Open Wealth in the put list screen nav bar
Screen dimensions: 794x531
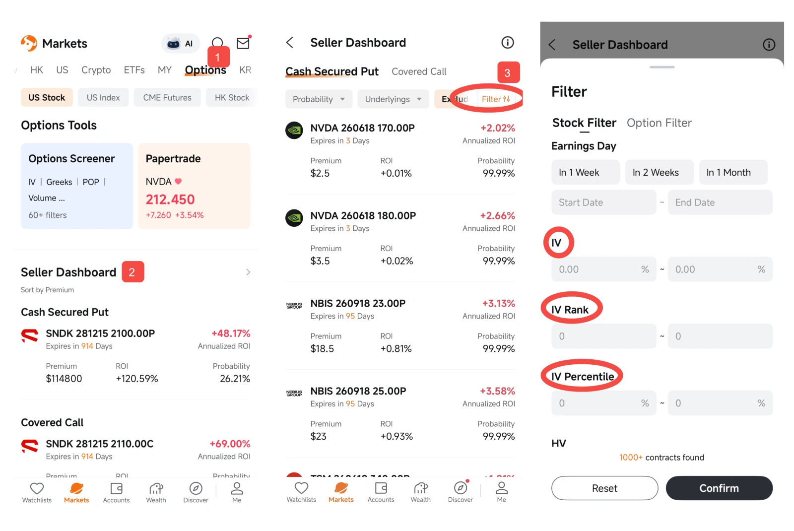(420, 492)
